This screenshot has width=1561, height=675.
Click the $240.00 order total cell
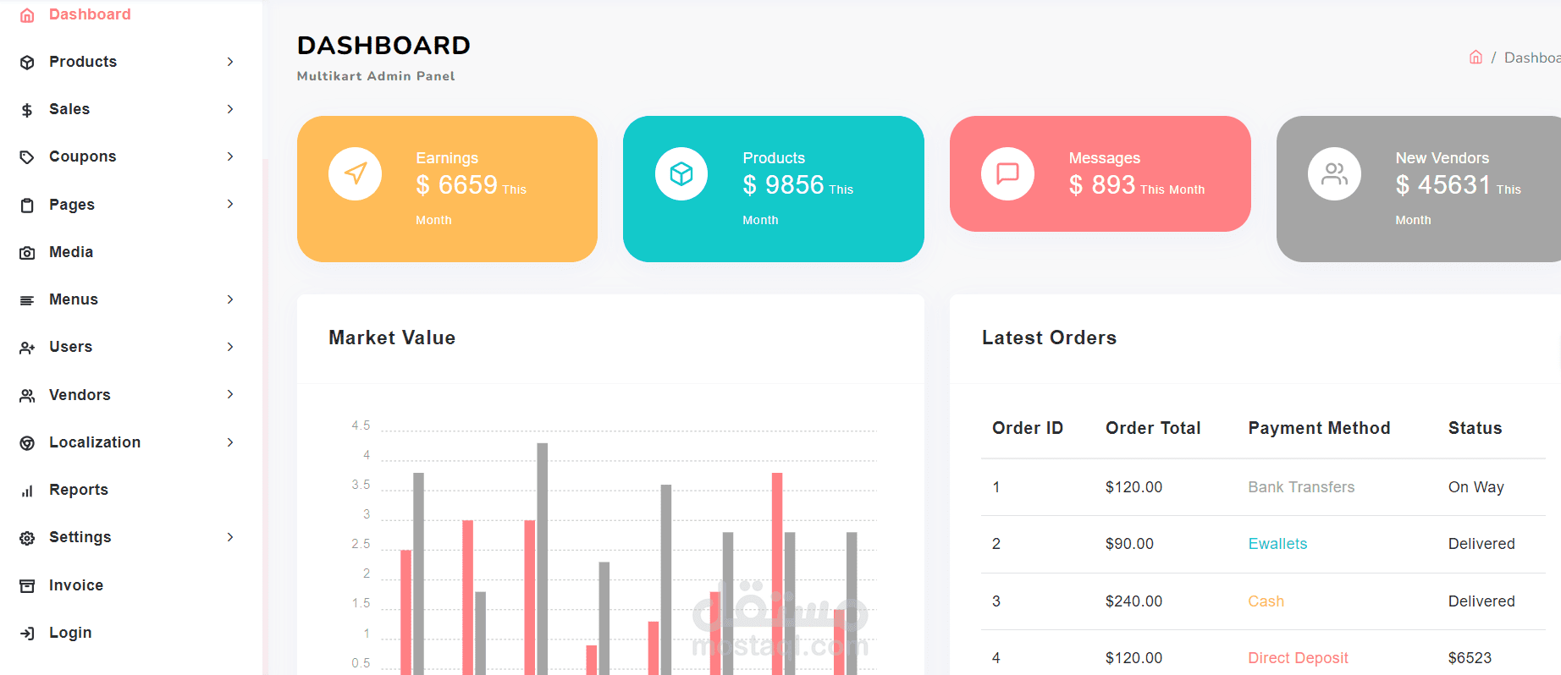(x=1134, y=601)
